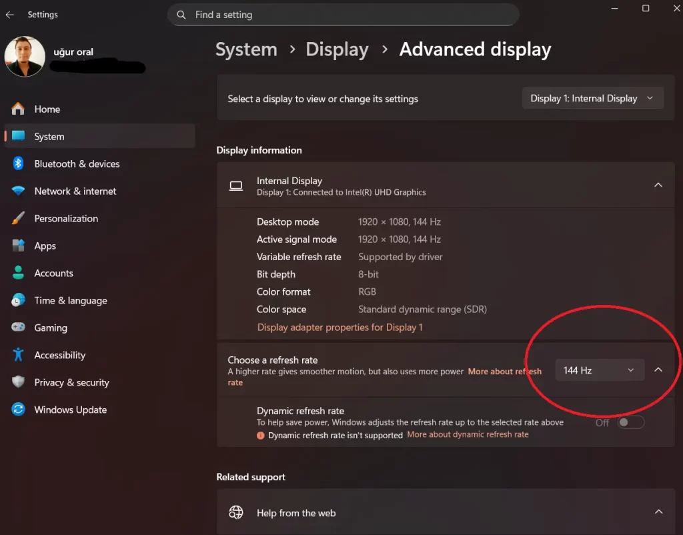Click the Help from the web globe icon
Image resolution: width=683 pixels, height=535 pixels.
click(236, 512)
